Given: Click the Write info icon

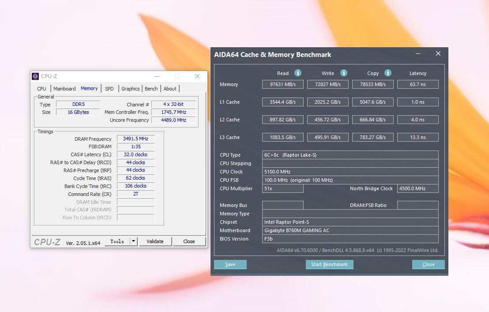Looking at the screenshot, I should click(344, 73).
